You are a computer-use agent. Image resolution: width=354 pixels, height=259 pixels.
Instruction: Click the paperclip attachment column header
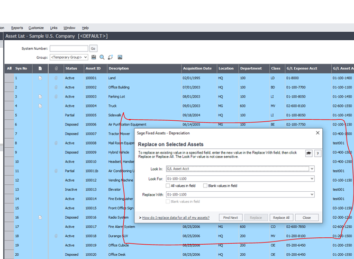56,68
